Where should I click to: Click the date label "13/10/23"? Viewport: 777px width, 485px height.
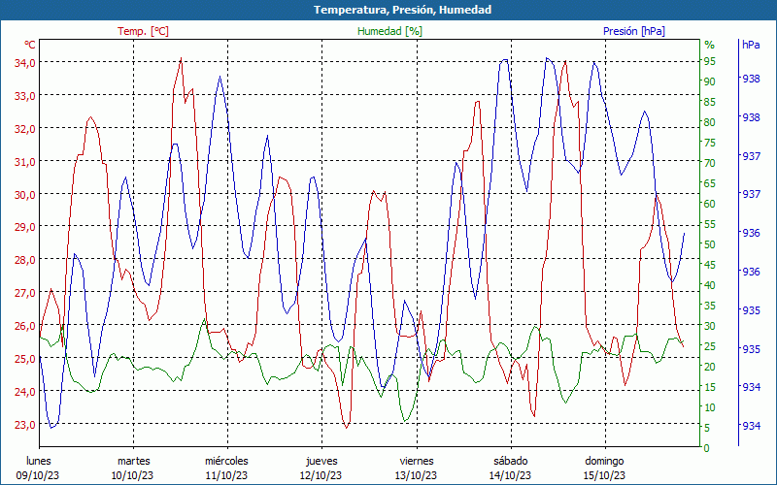tap(416, 475)
